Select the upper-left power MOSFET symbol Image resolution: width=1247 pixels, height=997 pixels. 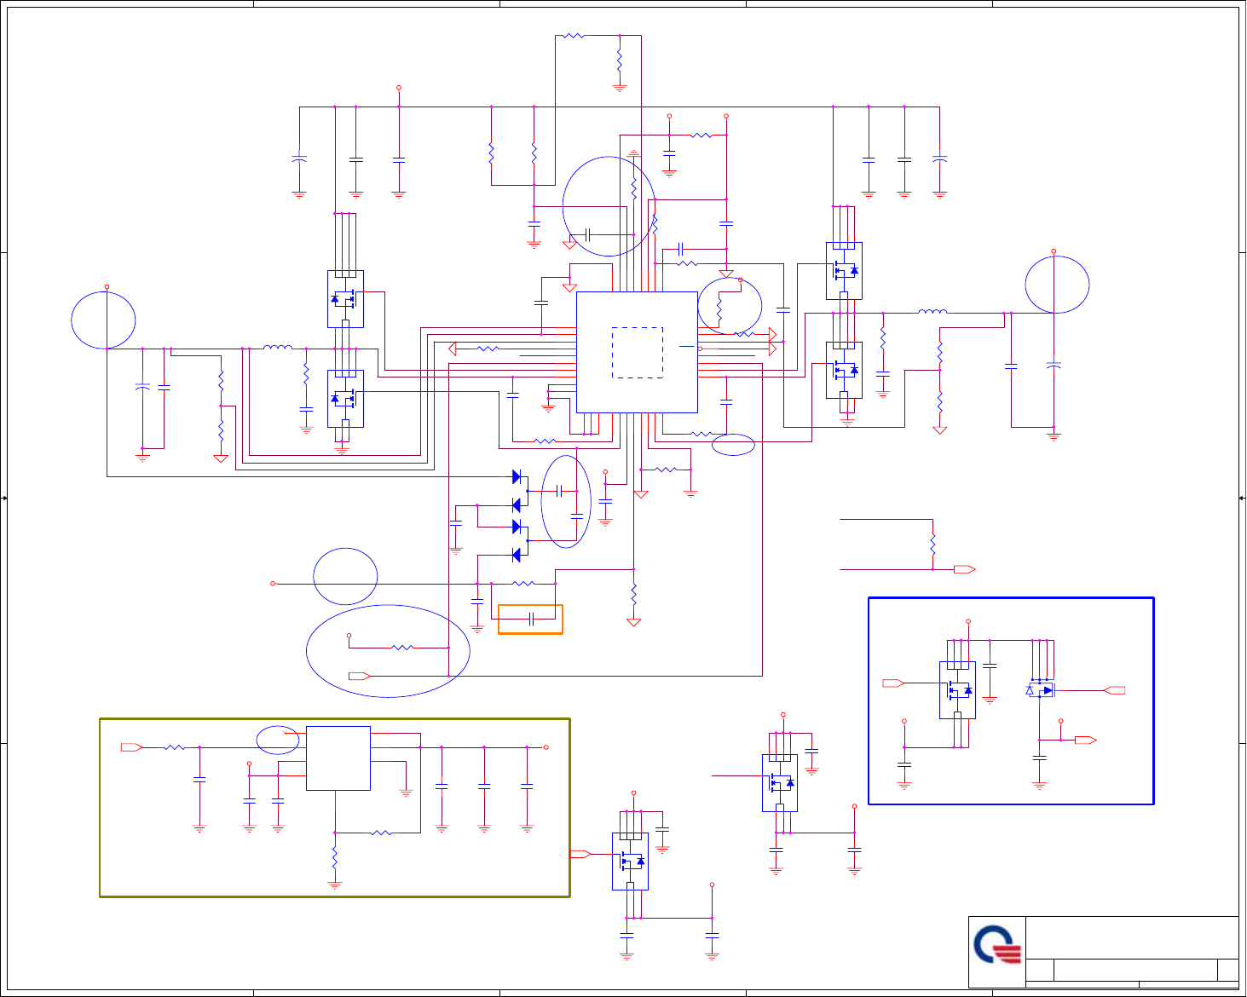(x=345, y=299)
